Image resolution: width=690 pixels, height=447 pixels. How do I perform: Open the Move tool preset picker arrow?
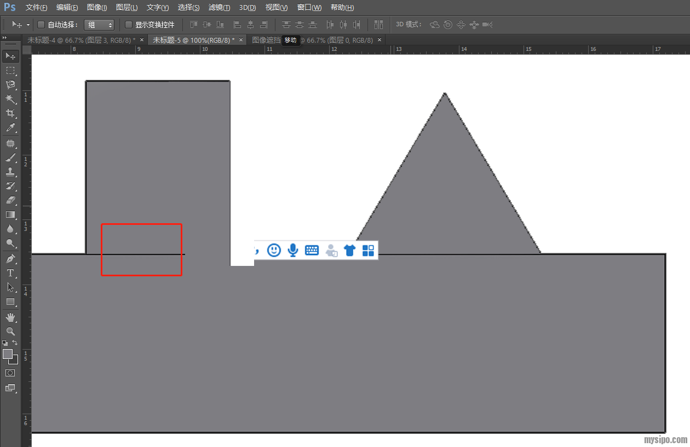click(x=28, y=25)
